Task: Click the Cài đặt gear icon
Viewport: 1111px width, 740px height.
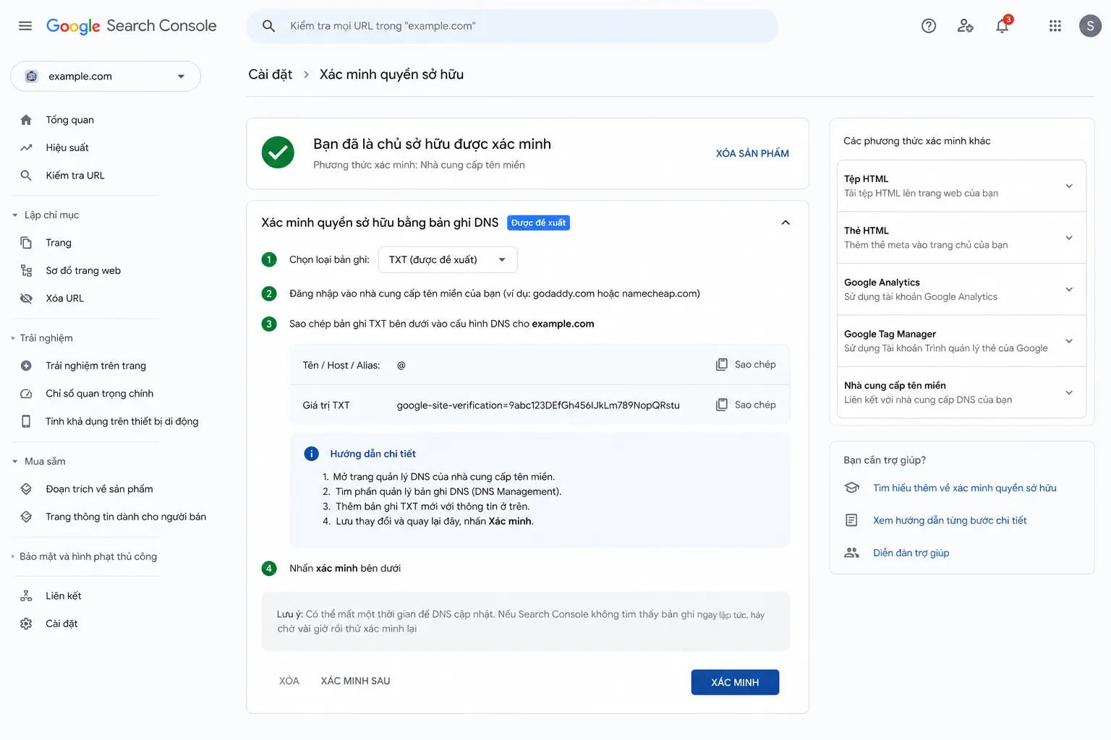Action: (x=26, y=624)
